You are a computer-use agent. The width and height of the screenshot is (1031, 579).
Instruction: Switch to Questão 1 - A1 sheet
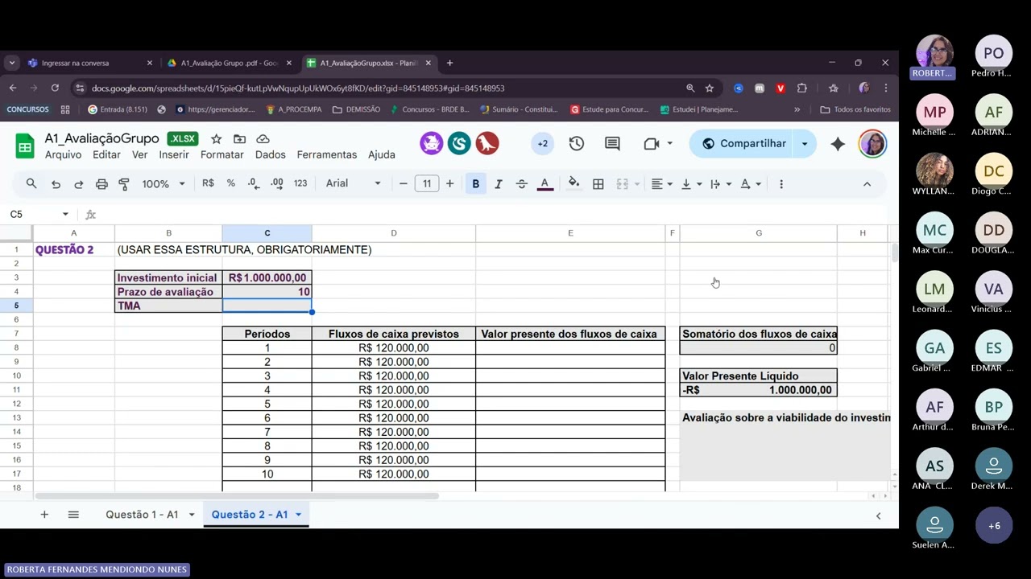click(x=142, y=515)
